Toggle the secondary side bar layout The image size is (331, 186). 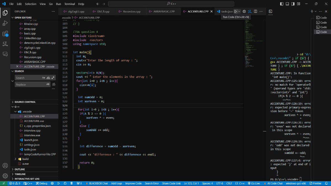[293, 4]
